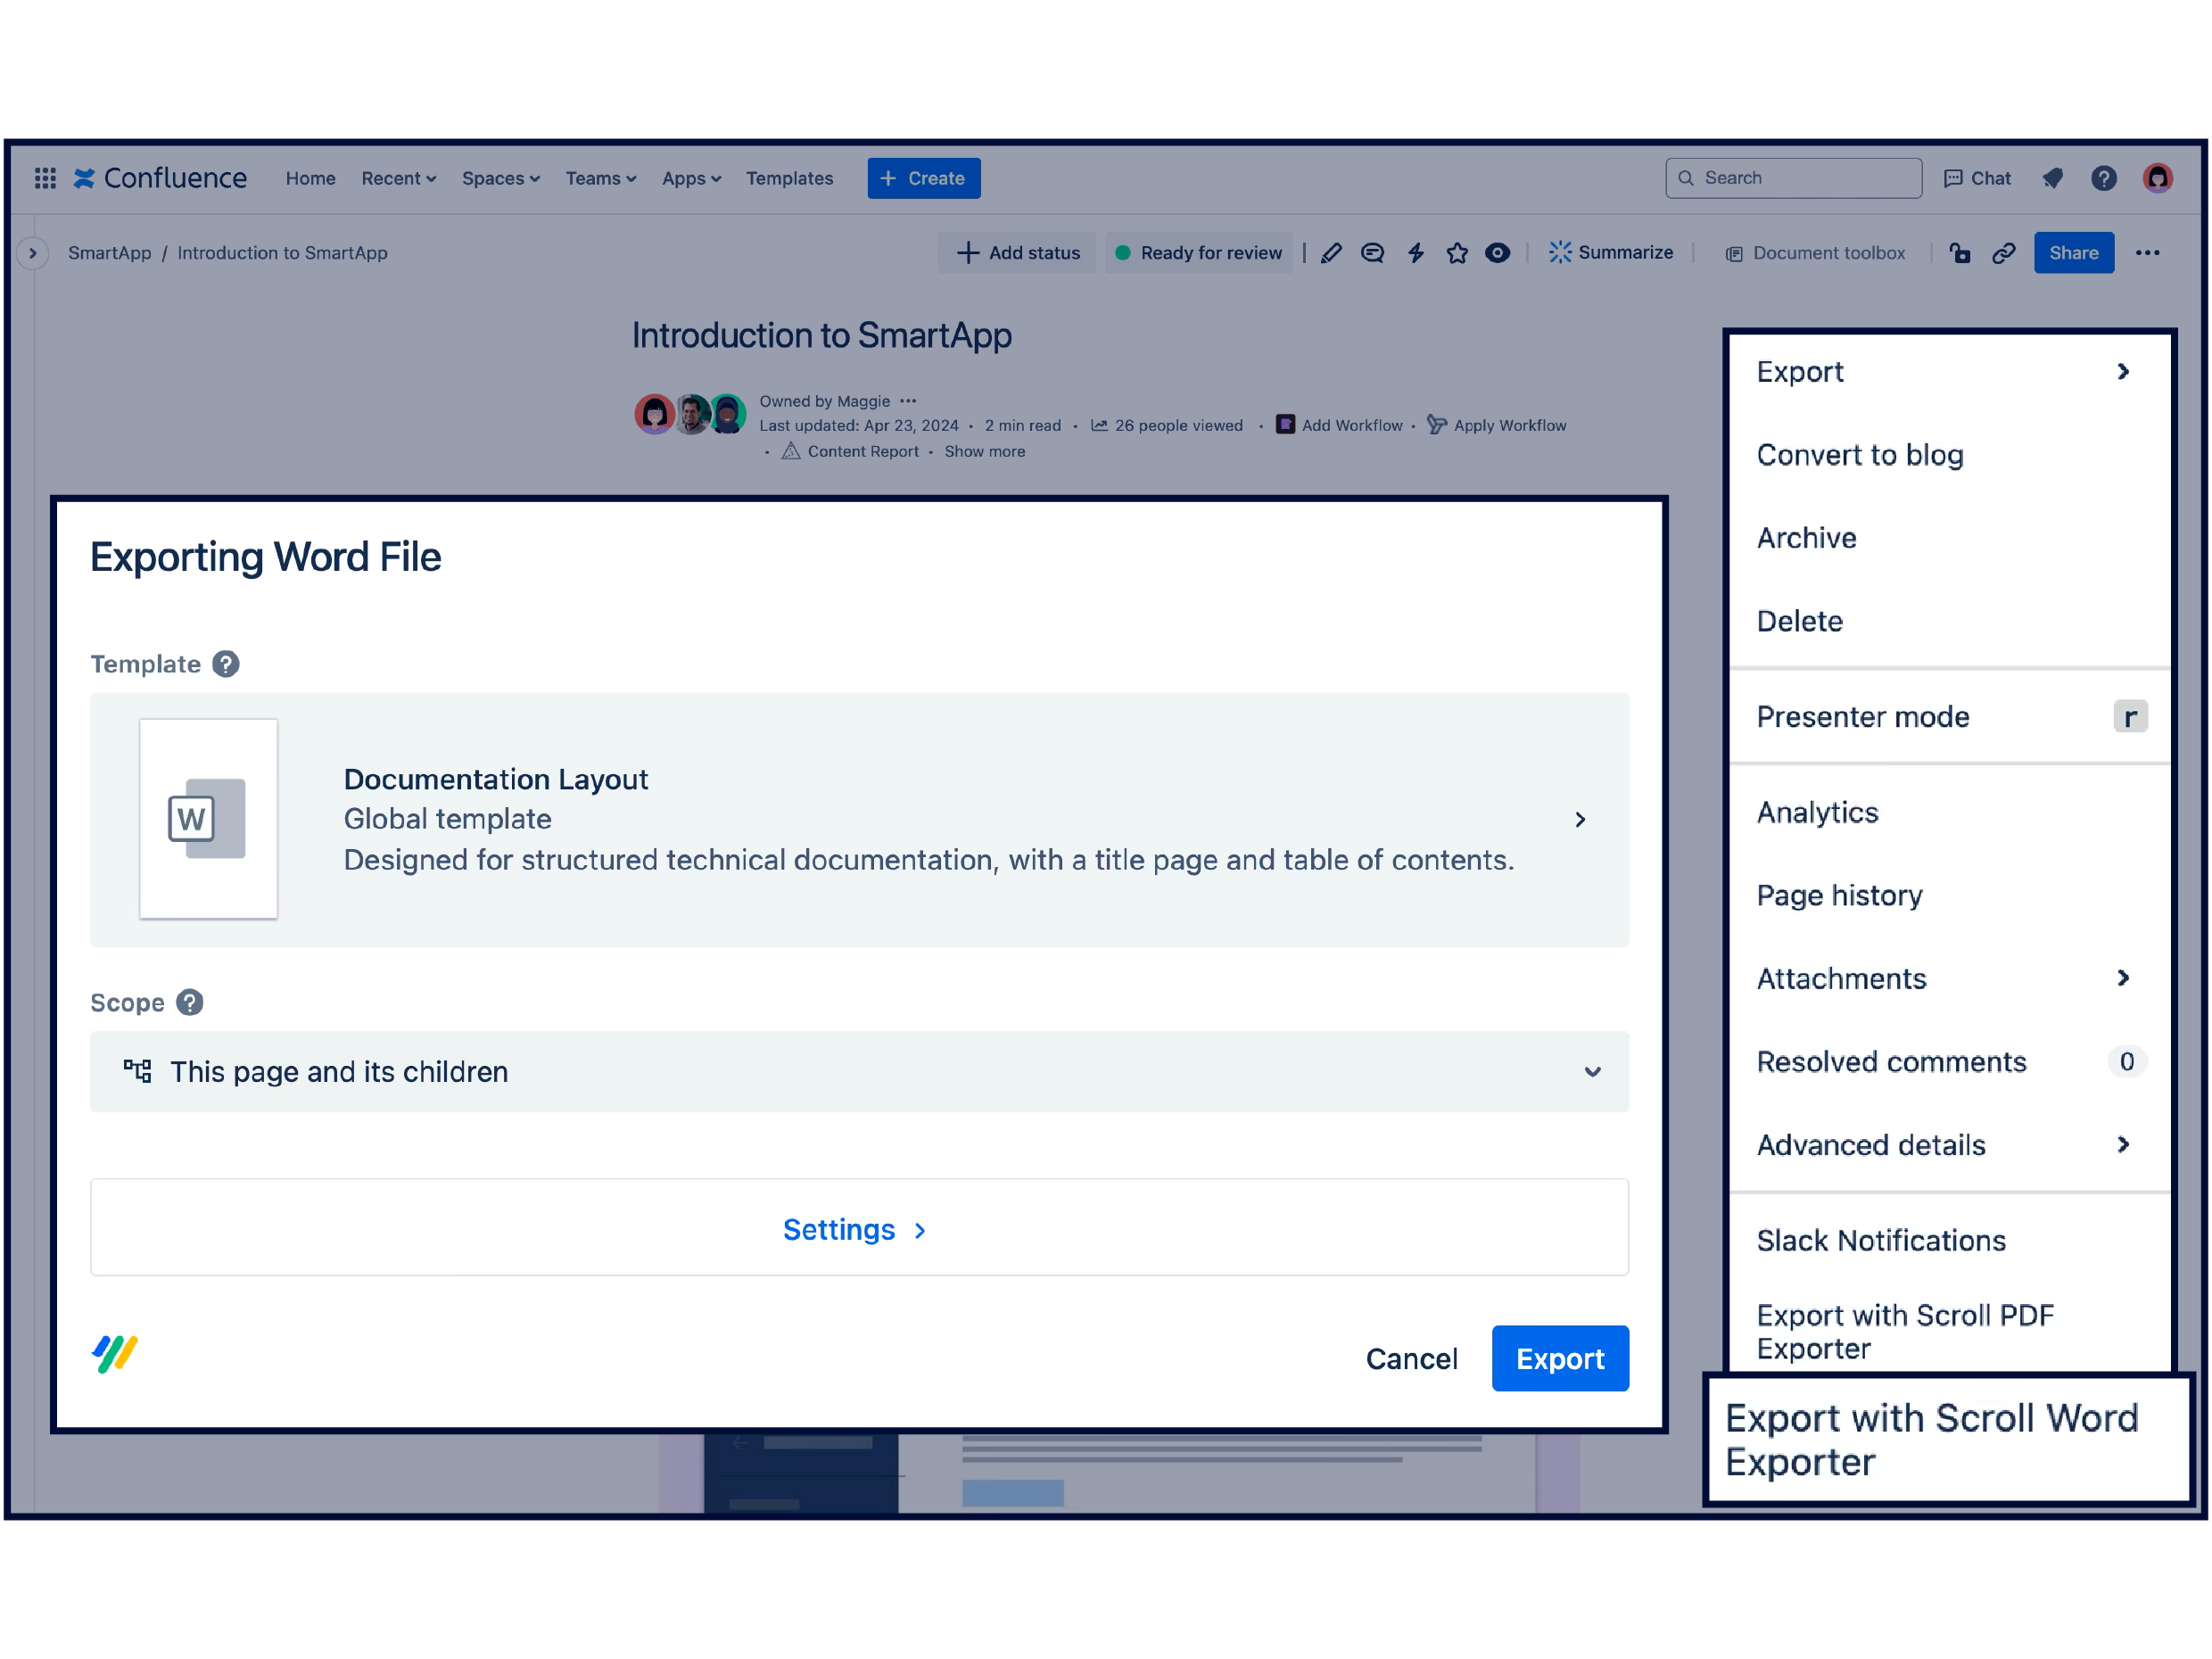This screenshot has height=1659, width=2212.
Task: Open the help question mark icon
Action: click(x=2103, y=178)
